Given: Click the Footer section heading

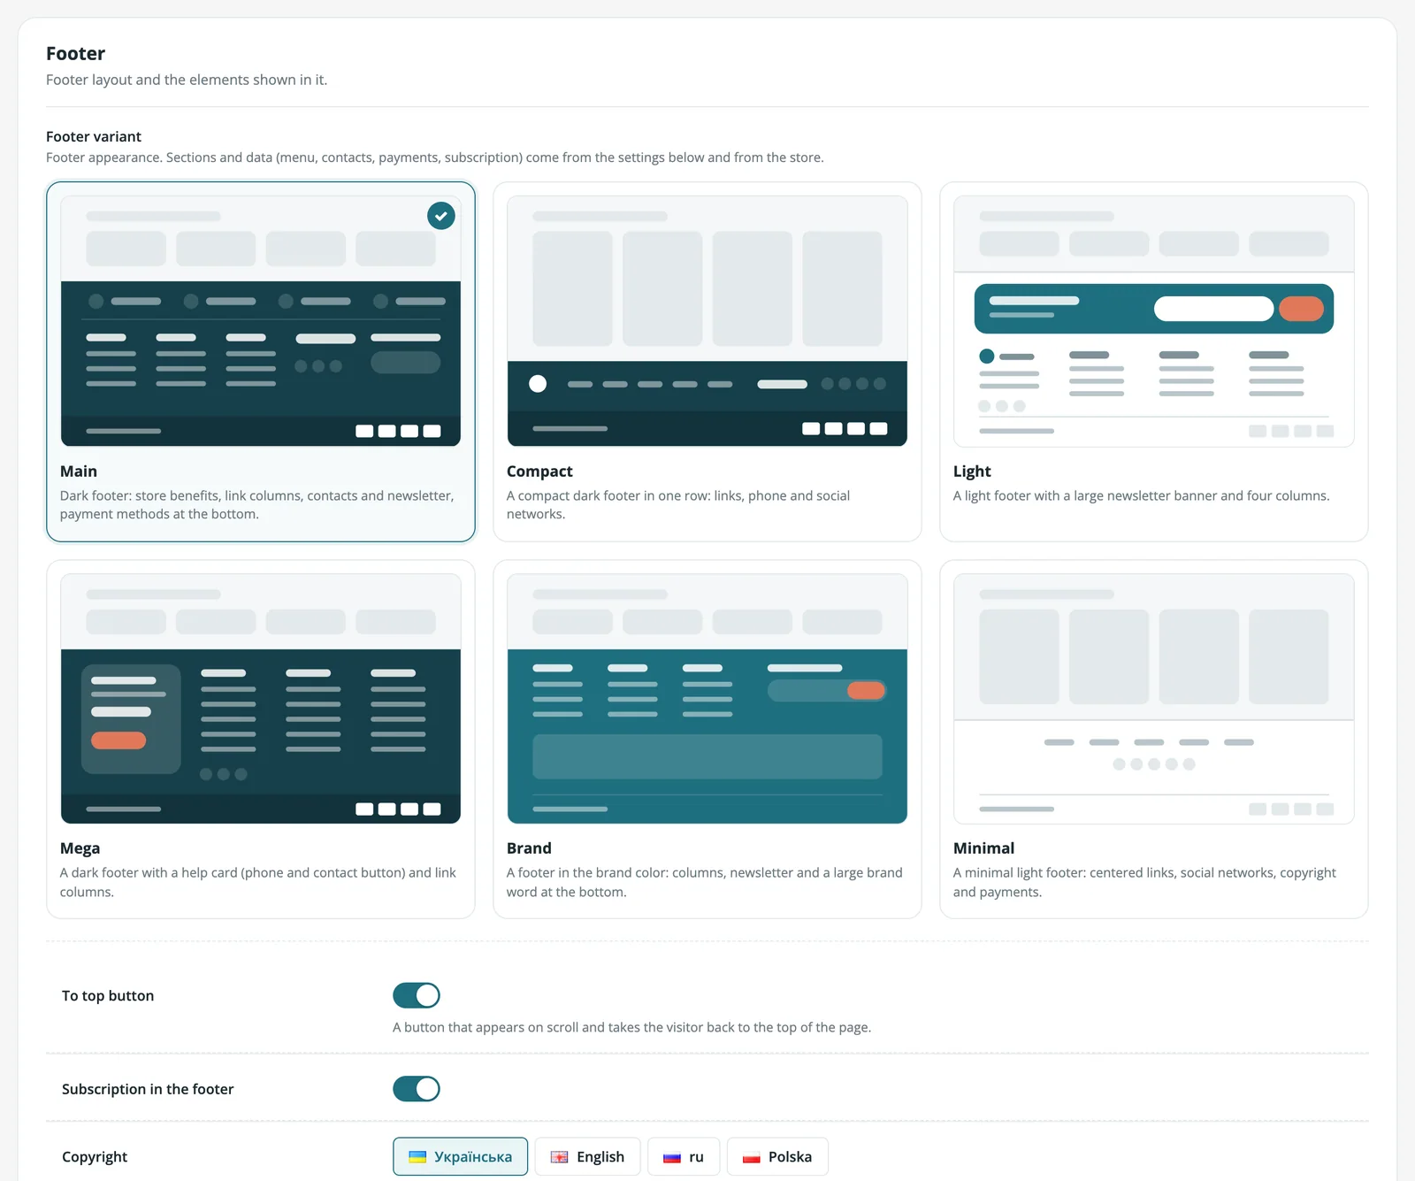Looking at the screenshot, I should (75, 54).
